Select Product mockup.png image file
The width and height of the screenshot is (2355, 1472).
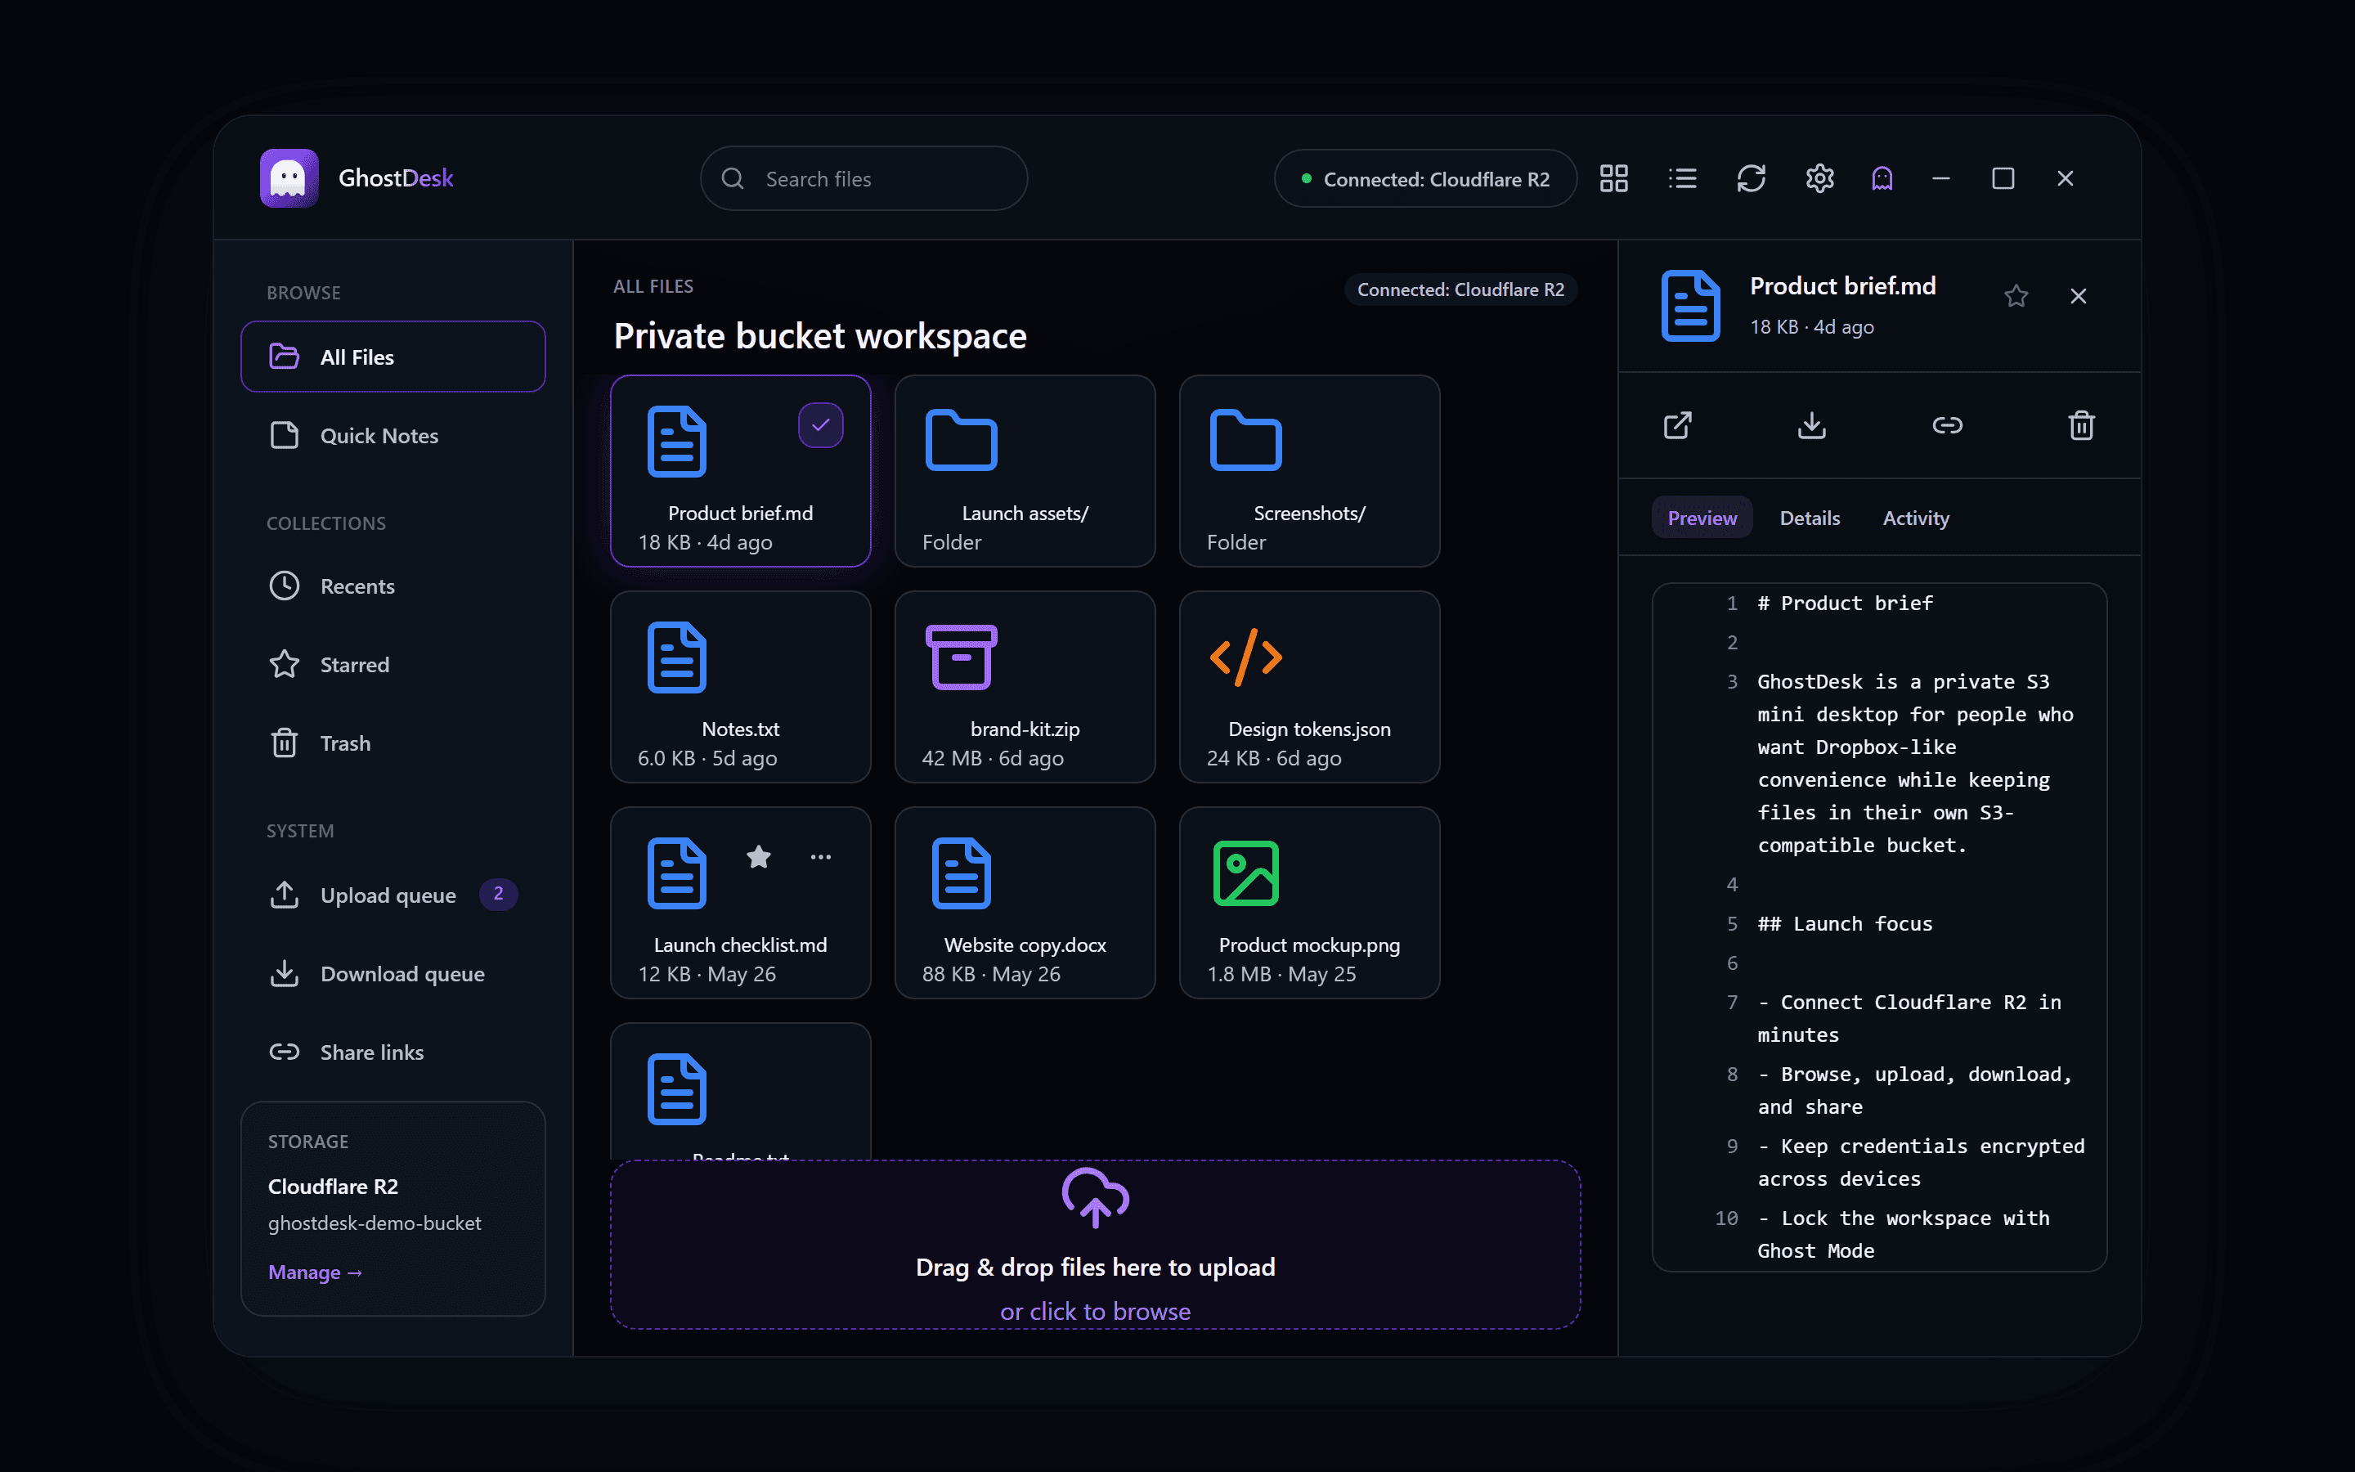1310,903
